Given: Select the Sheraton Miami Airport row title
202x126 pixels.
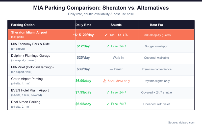Looking at the screenshot, I should (29, 33).
